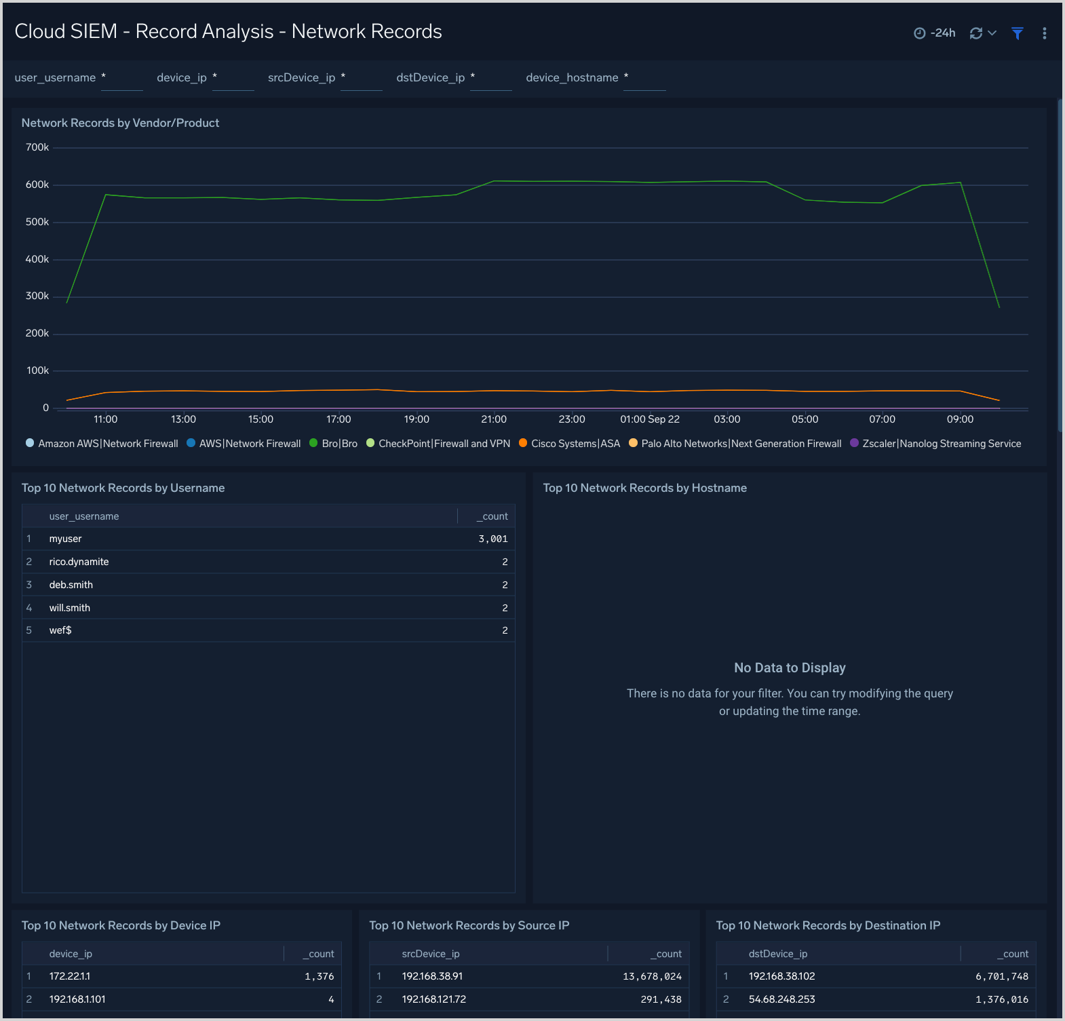Focus the device_hostname filter field
The image size is (1065, 1021).
point(644,79)
